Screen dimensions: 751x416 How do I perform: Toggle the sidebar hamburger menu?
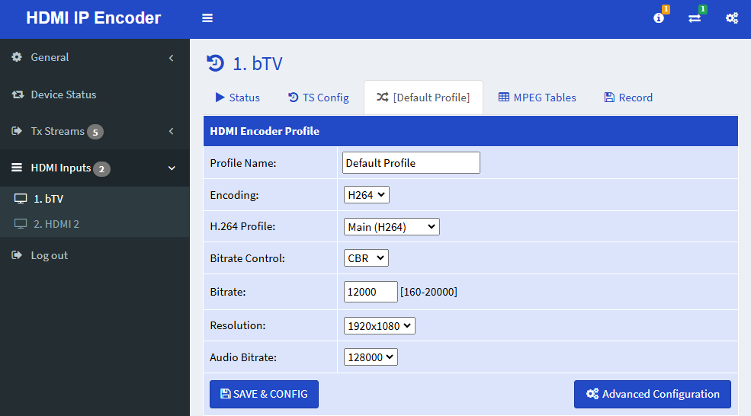coord(207,18)
